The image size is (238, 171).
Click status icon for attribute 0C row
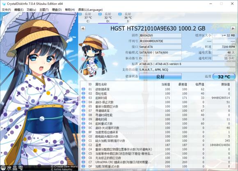tap(83, 128)
